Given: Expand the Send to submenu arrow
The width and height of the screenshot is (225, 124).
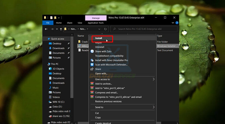Looking at the screenshot, I should pyautogui.click(x=154, y=107).
